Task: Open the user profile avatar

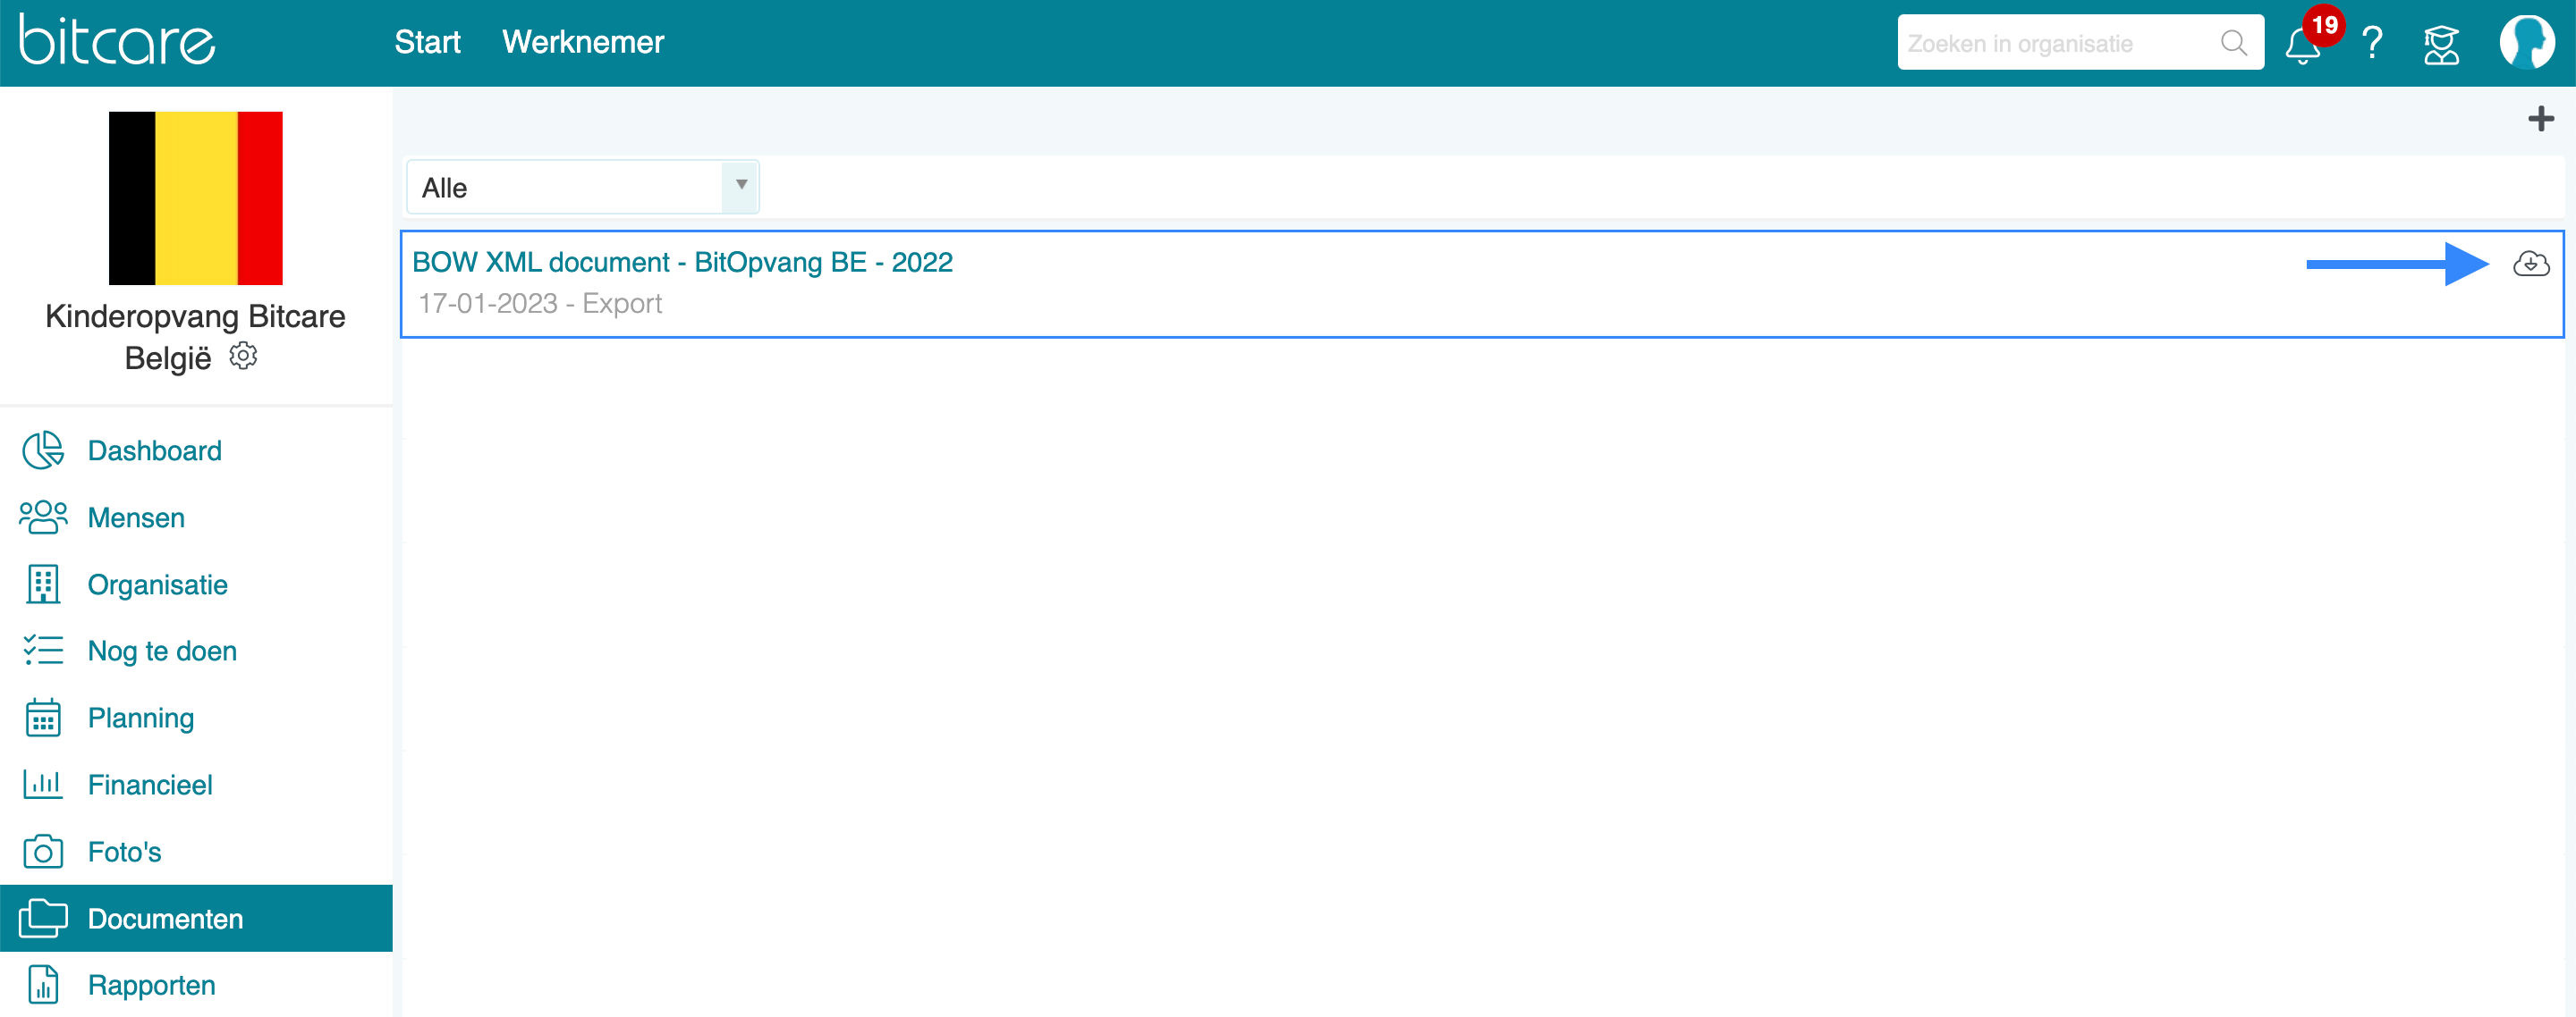Action: point(2526,42)
